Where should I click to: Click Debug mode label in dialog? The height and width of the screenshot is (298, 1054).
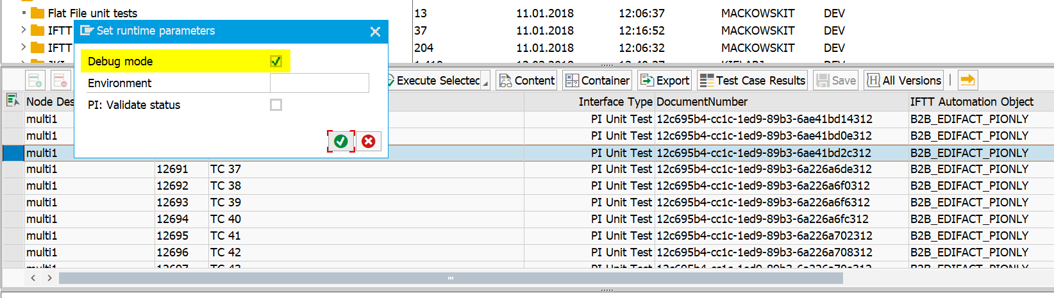click(x=121, y=62)
